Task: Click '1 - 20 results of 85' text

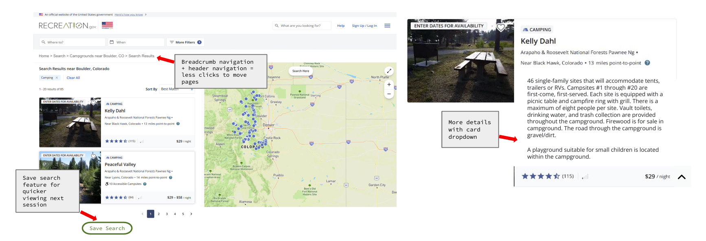Action: (51, 89)
